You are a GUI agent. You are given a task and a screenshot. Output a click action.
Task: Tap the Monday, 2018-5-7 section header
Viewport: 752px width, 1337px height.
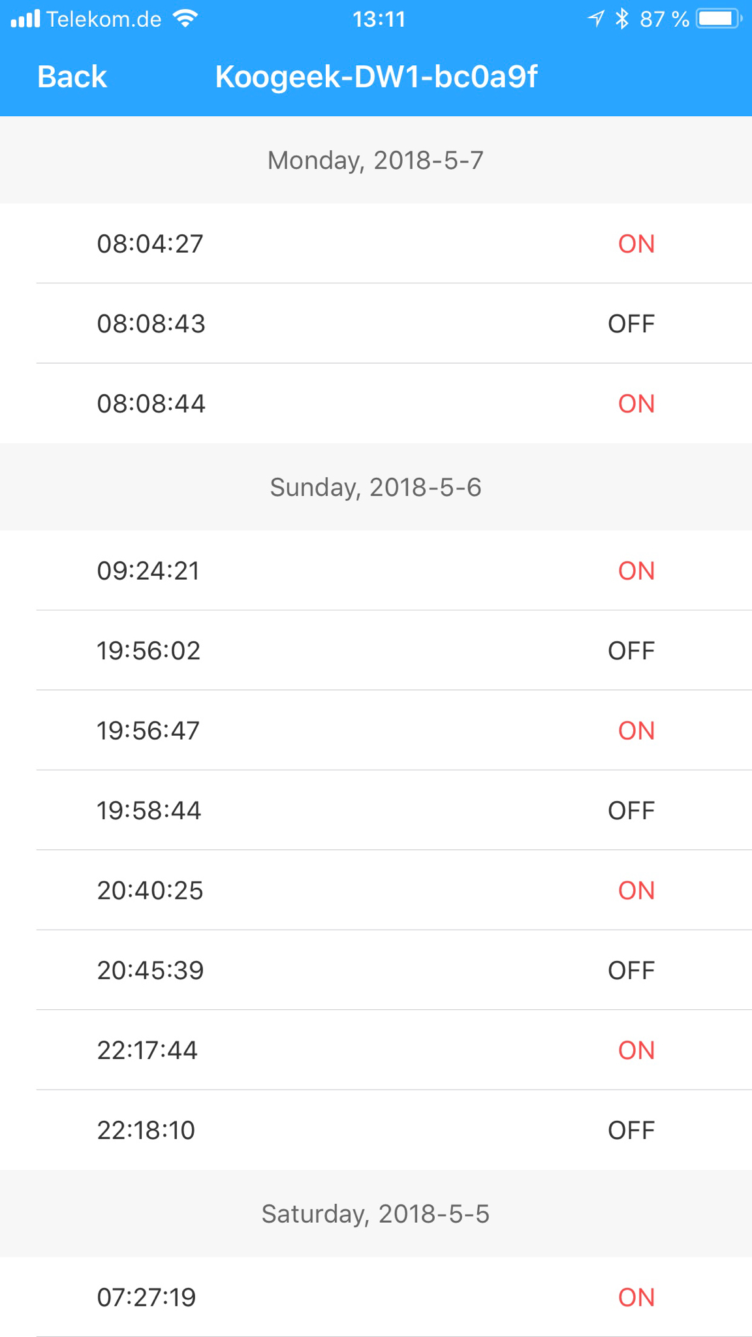click(376, 161)
